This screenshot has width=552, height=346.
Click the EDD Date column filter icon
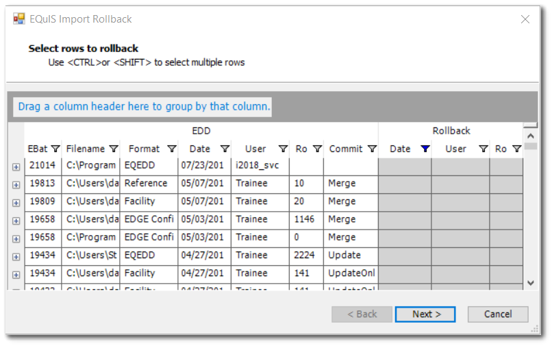click(x=225, y=149)
